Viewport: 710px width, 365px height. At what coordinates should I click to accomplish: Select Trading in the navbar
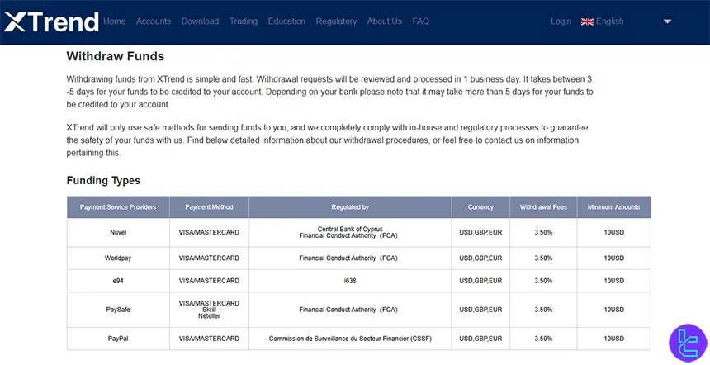[244, 21]
